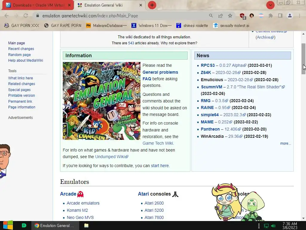Open Recent changes in sidebar
The image size is (306, 230).
pyautogui.click(x=21, y=49)
